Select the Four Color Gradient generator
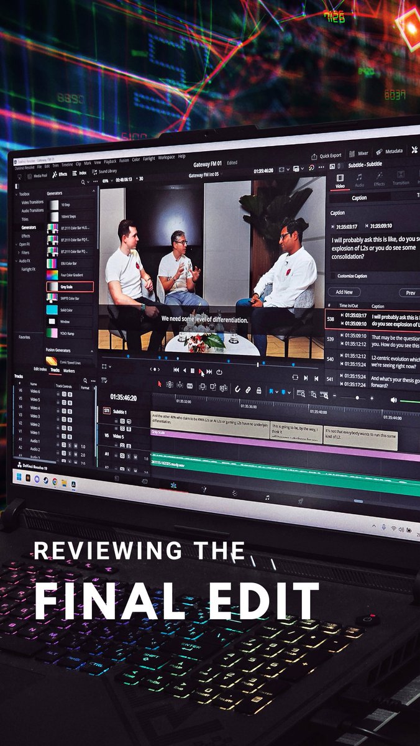Image resolution: width=420 pixels, height=746 pixels. click(70, 275)
